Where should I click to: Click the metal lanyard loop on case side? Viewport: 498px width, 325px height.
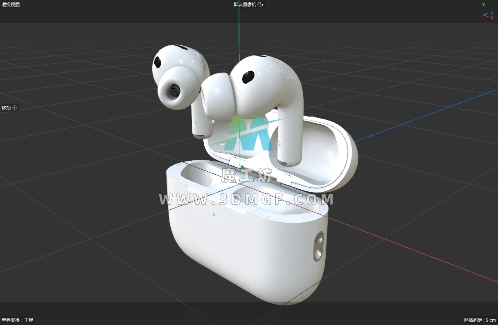click(x=318, y=247)
